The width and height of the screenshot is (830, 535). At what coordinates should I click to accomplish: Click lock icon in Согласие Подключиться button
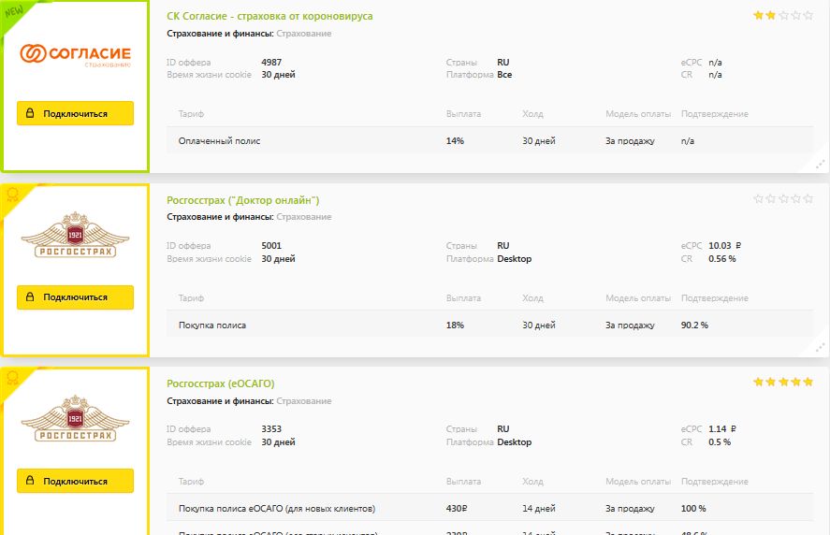(x=30, y=114)
